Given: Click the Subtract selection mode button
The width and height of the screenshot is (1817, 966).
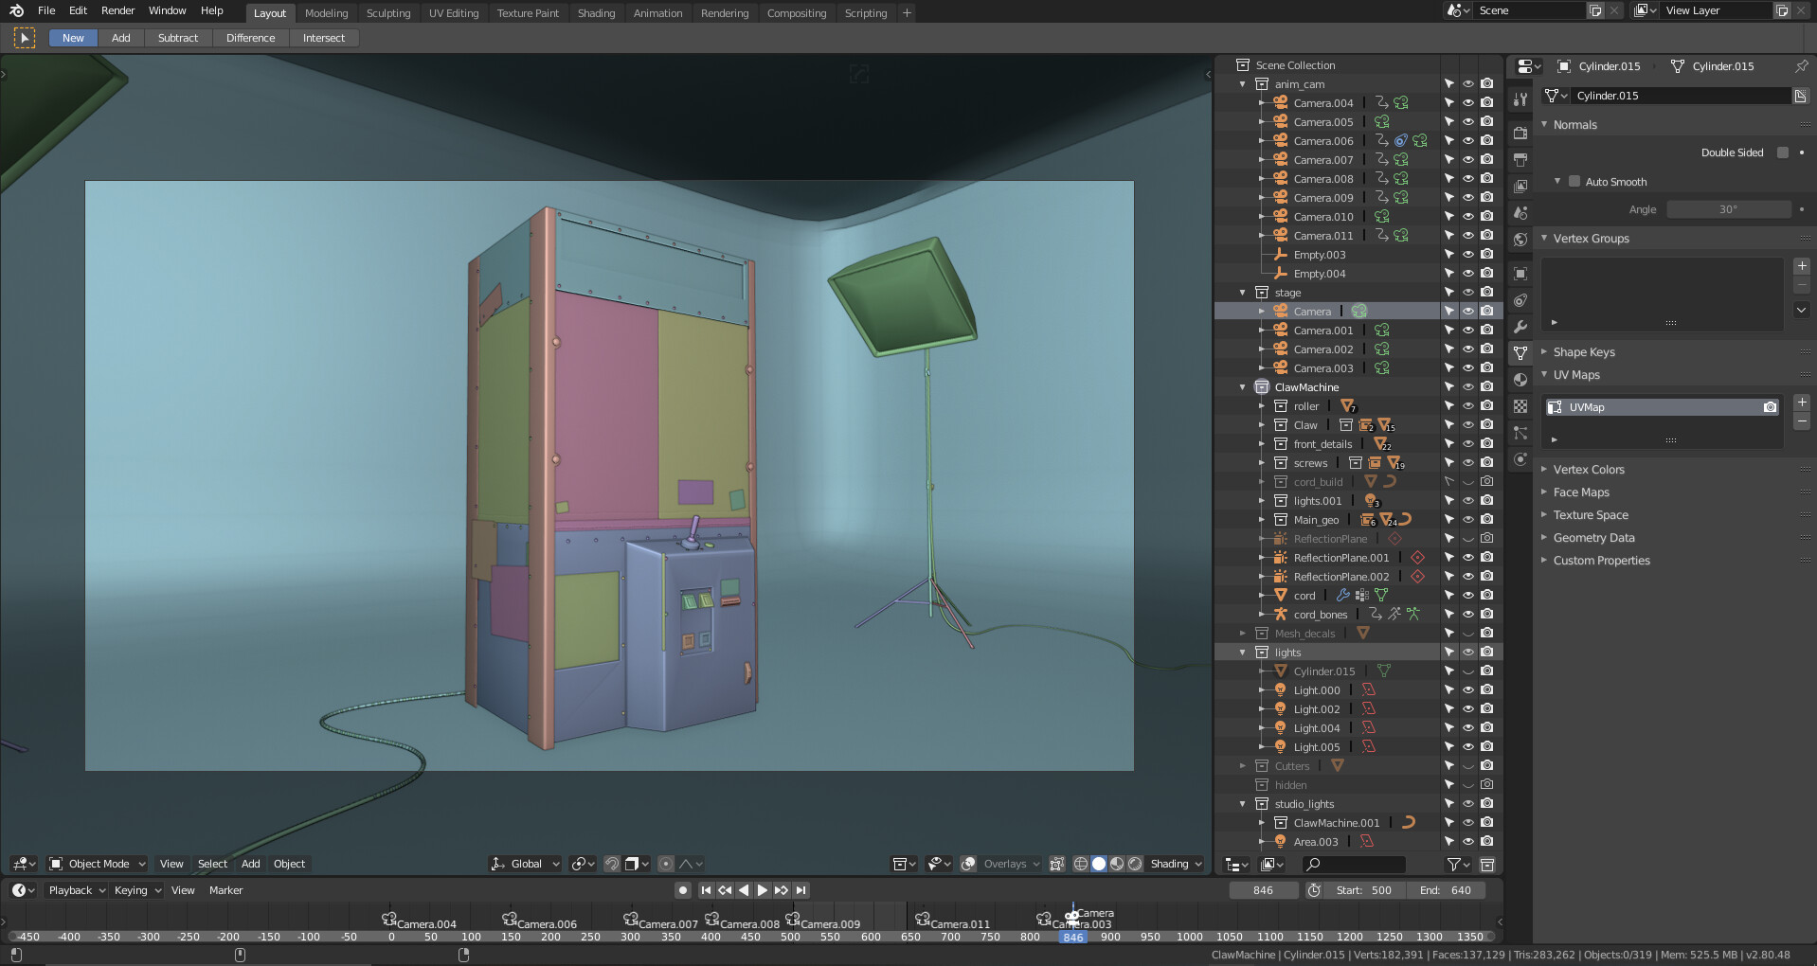Looking at the screenshot, I should [178, 38].
